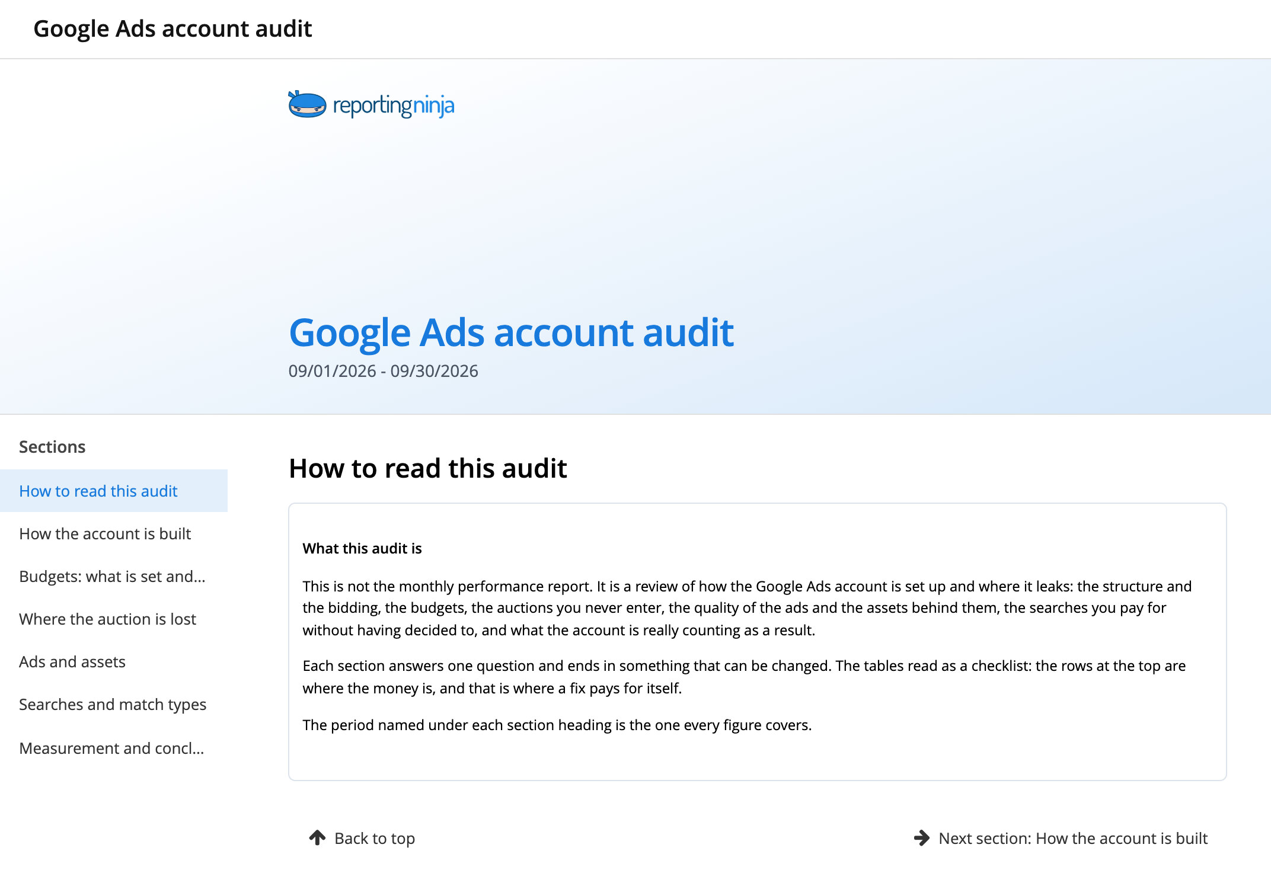1271x870 pixels.
Task: Jump to 'Where the auction is lost'
Action: tap(113, 619)
